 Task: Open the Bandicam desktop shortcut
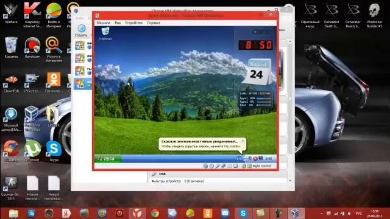32,47
